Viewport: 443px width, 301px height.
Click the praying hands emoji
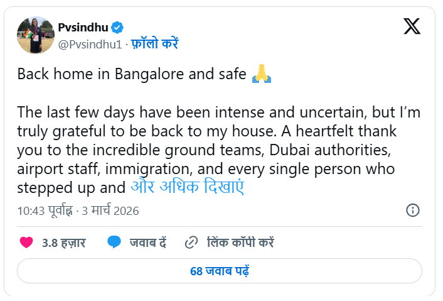pyautogui.click(x=261, y=74)
